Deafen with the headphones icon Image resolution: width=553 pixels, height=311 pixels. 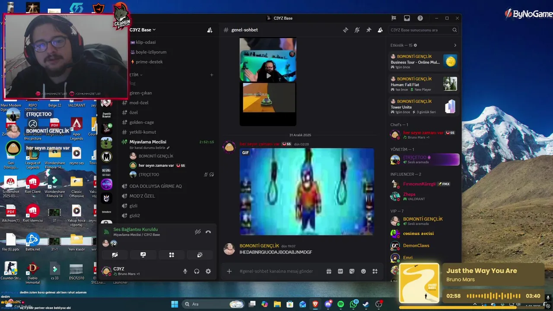[x=197, y=271]
